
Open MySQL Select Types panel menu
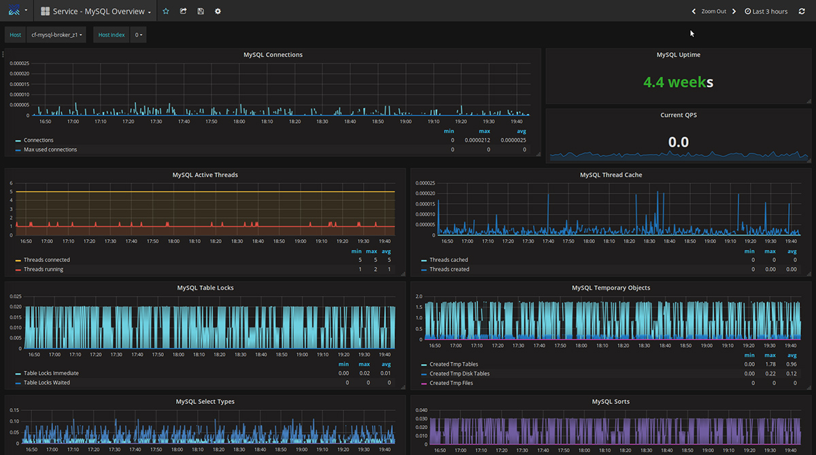205,401
